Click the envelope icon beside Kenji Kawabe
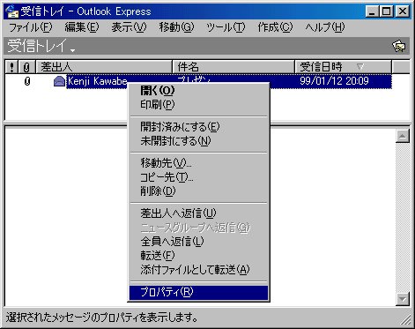This screenshot has height=329, width=415. tap(59, 81)
